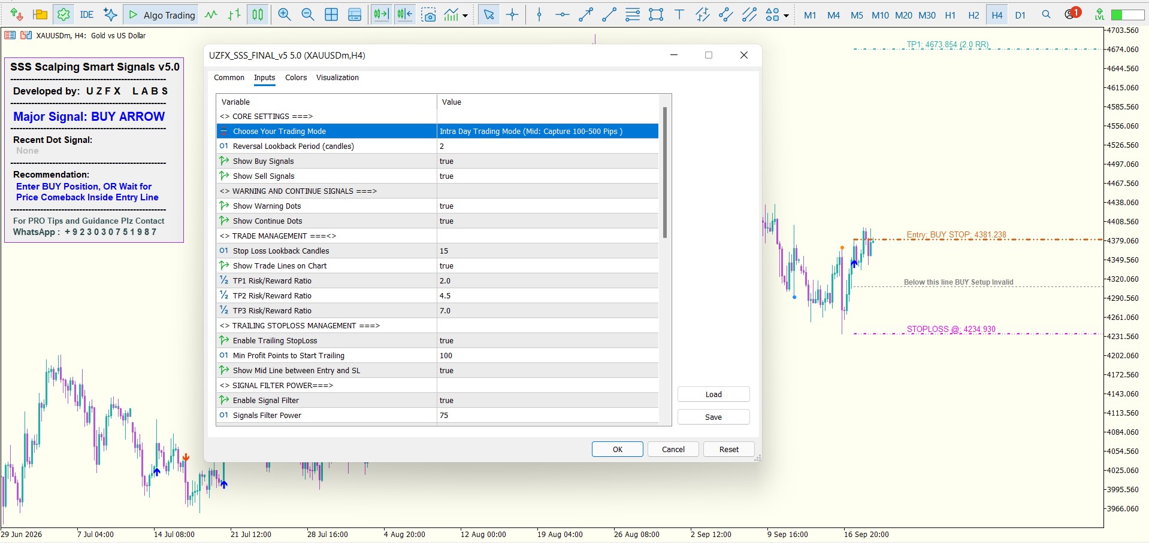Take a chart screenshot with camera icon
The width and height of the screenshot is (1149, 543).
click(x=428, y=15)
